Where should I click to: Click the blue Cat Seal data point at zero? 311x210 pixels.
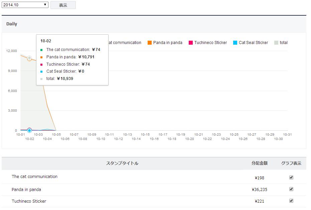[29, 130]
